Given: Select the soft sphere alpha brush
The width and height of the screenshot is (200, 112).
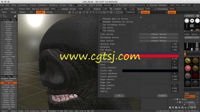Looking at the screenshot, I should (187, 21).
